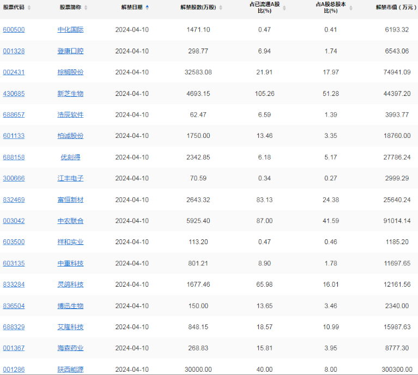Open 江丰电子 stock page

(70, 178)
